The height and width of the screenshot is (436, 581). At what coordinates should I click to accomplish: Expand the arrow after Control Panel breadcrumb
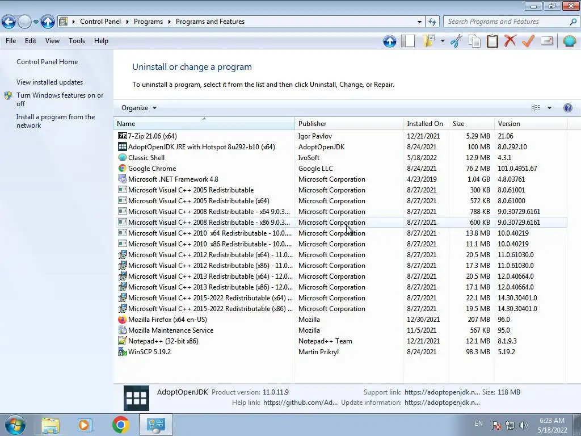[x=127, y=22]
